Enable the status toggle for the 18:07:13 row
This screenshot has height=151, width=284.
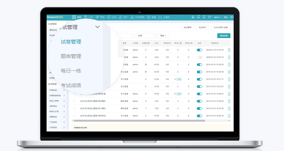[x=200, y=57]
